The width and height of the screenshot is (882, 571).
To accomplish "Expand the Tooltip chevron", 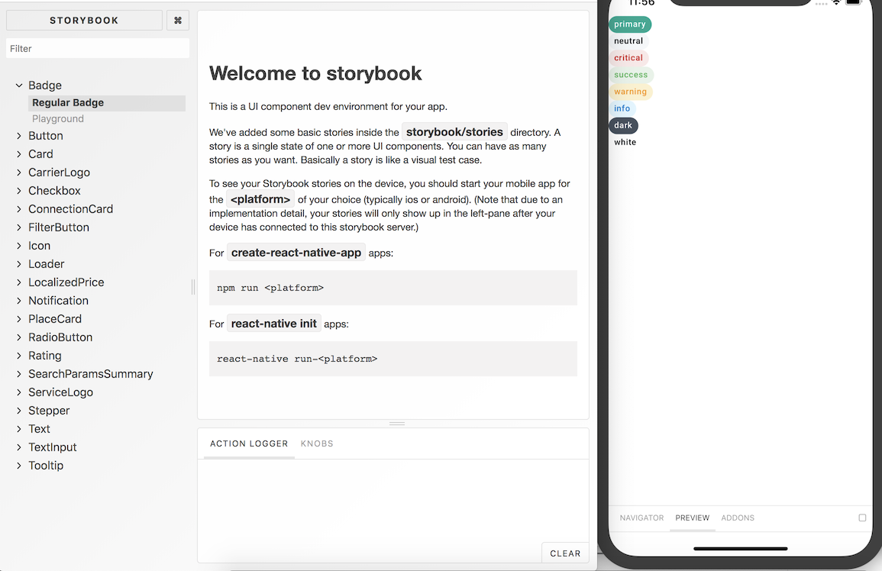I will pos(19,466).
